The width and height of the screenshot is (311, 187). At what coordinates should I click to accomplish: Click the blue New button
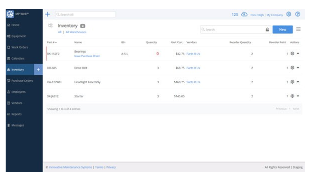282,30
